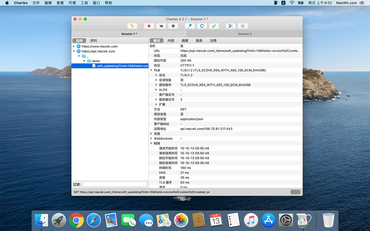The width and height of the screenshot is (370, 231).
Task: Click the blue pen compose icon
Action: pyautogui.click(x=190, y=26)
